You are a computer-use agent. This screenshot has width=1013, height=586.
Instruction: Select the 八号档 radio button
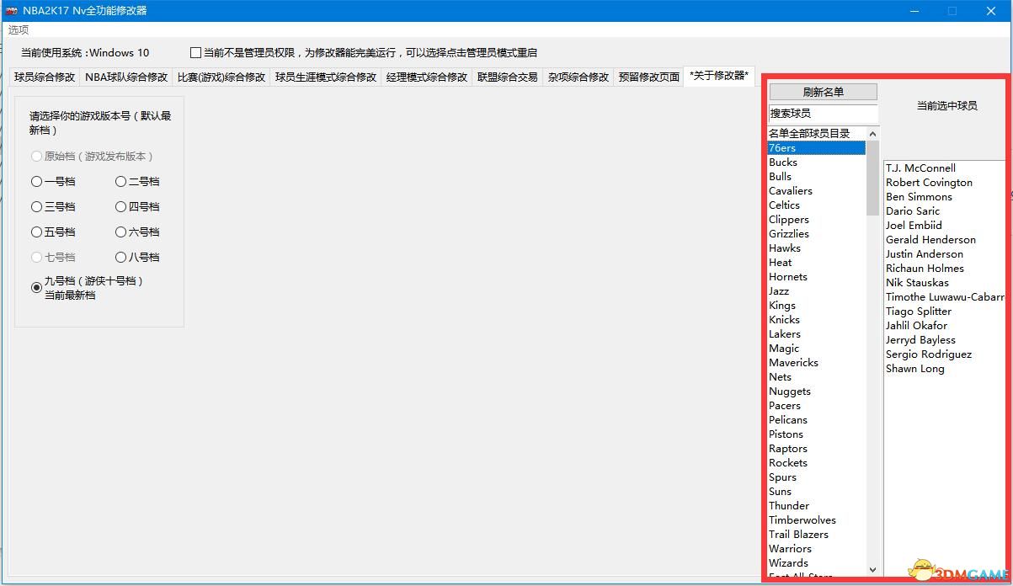point(120,258)
